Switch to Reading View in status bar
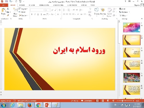Viewport: 144px width, 108px height. (x=108, y=101)
